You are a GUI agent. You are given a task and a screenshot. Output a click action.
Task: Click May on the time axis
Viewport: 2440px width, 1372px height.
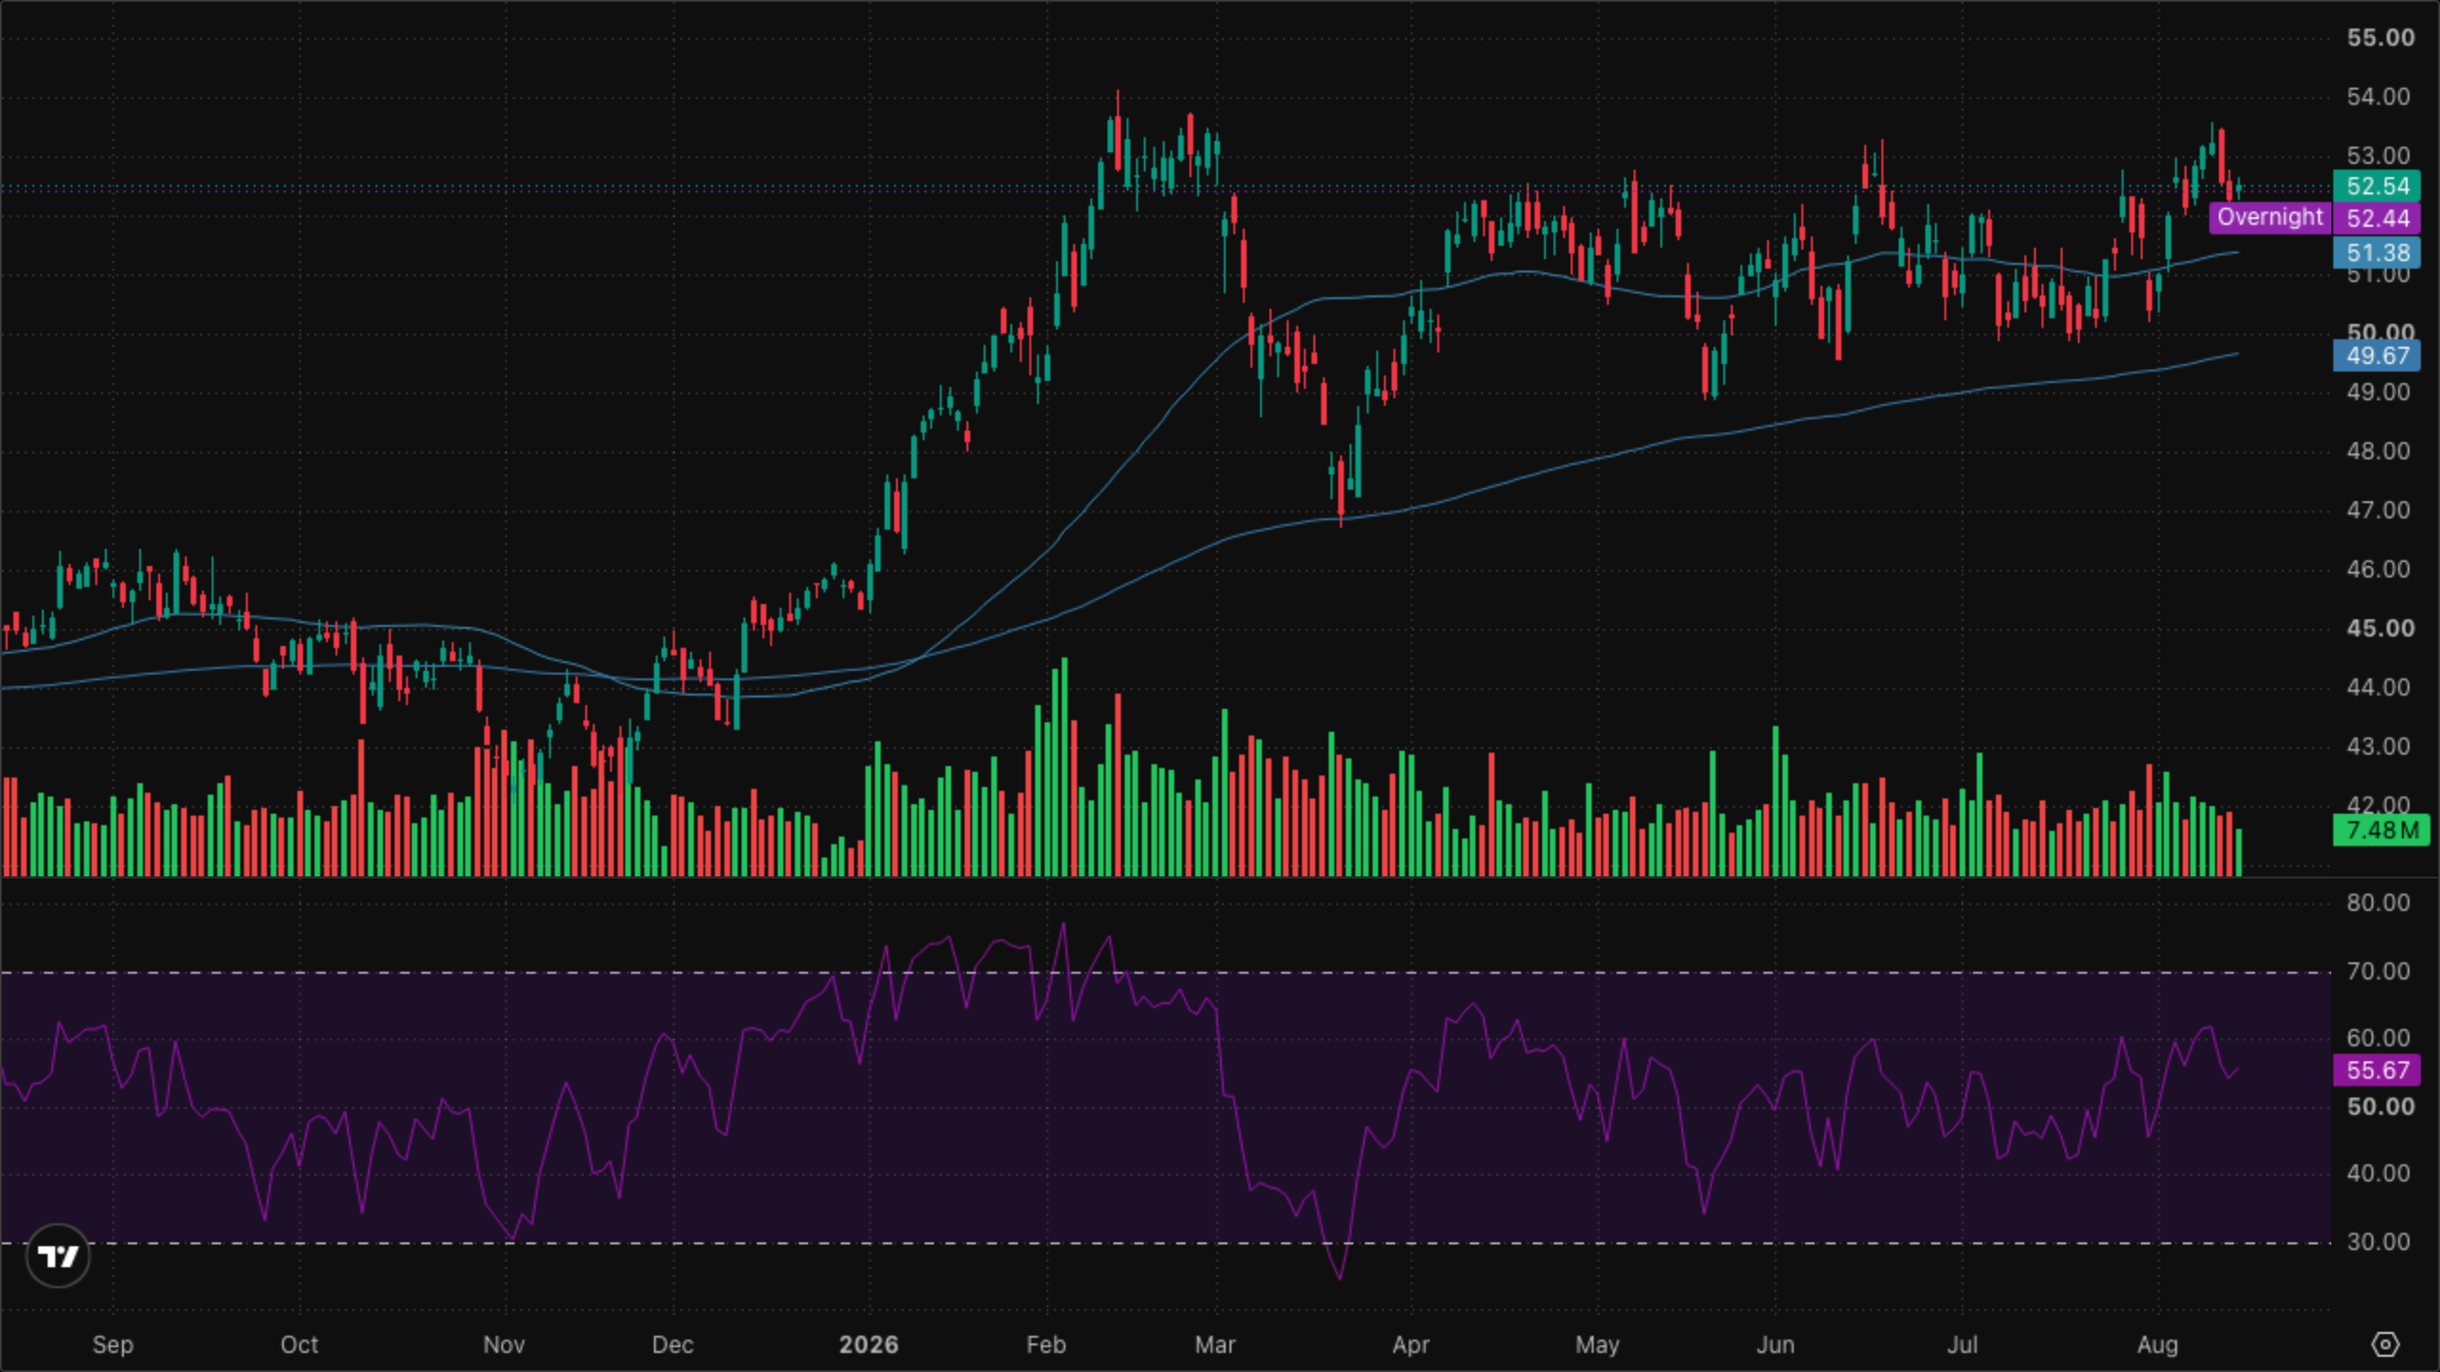coord(1597,1344)
